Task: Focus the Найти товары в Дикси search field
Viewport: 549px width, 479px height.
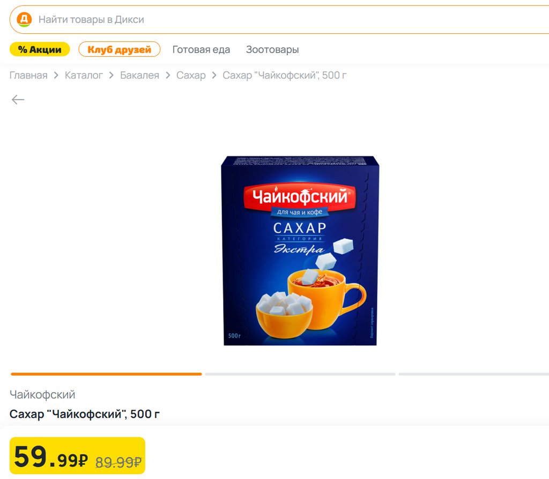Action: [280, 20]
